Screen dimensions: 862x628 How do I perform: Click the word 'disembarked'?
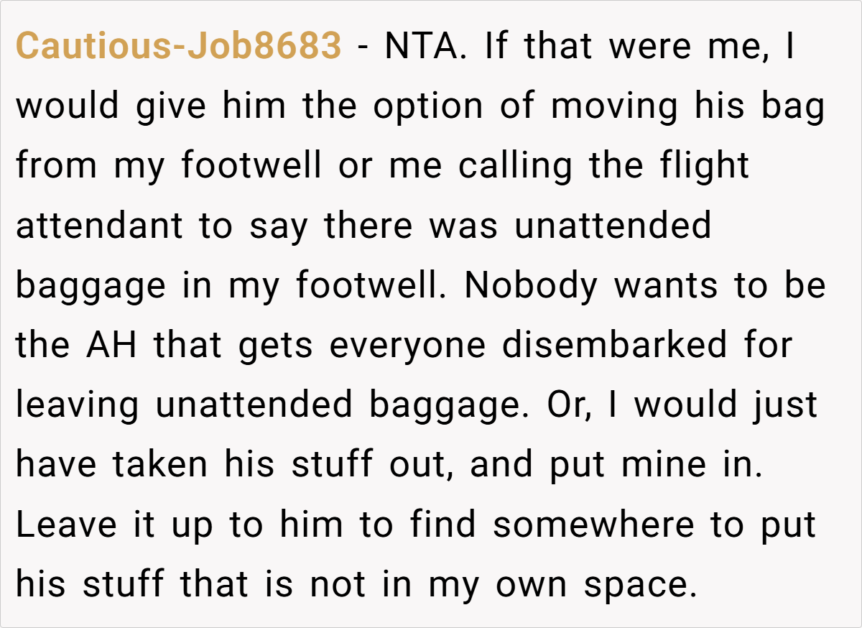coord(614,346)
